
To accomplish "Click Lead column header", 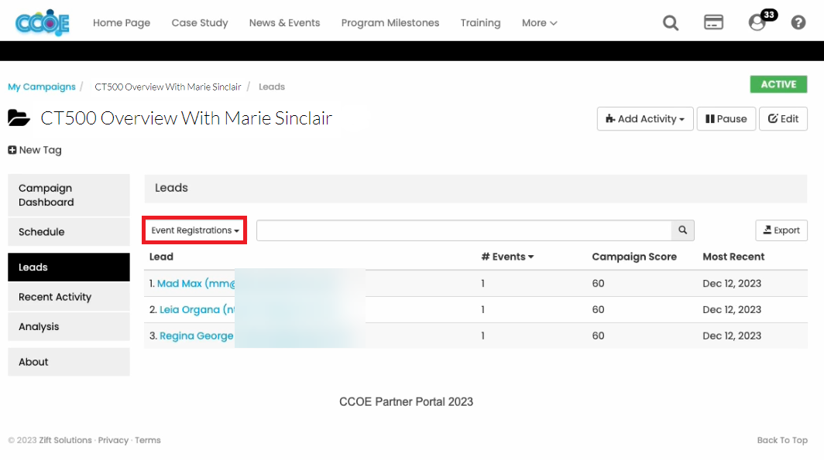I will (161, 257).
